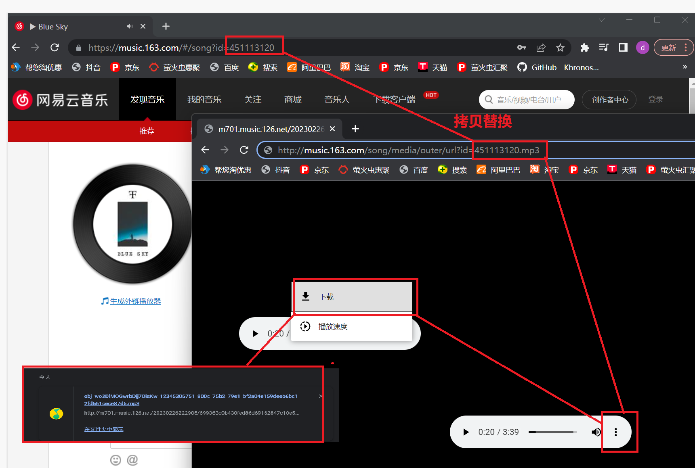Close the Blue Sky browser tab

tap(143, 26)
